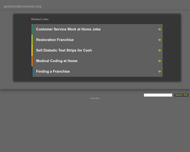Open the Restoration Franchise link
190x152 pixels.
[x=55, y=40]
